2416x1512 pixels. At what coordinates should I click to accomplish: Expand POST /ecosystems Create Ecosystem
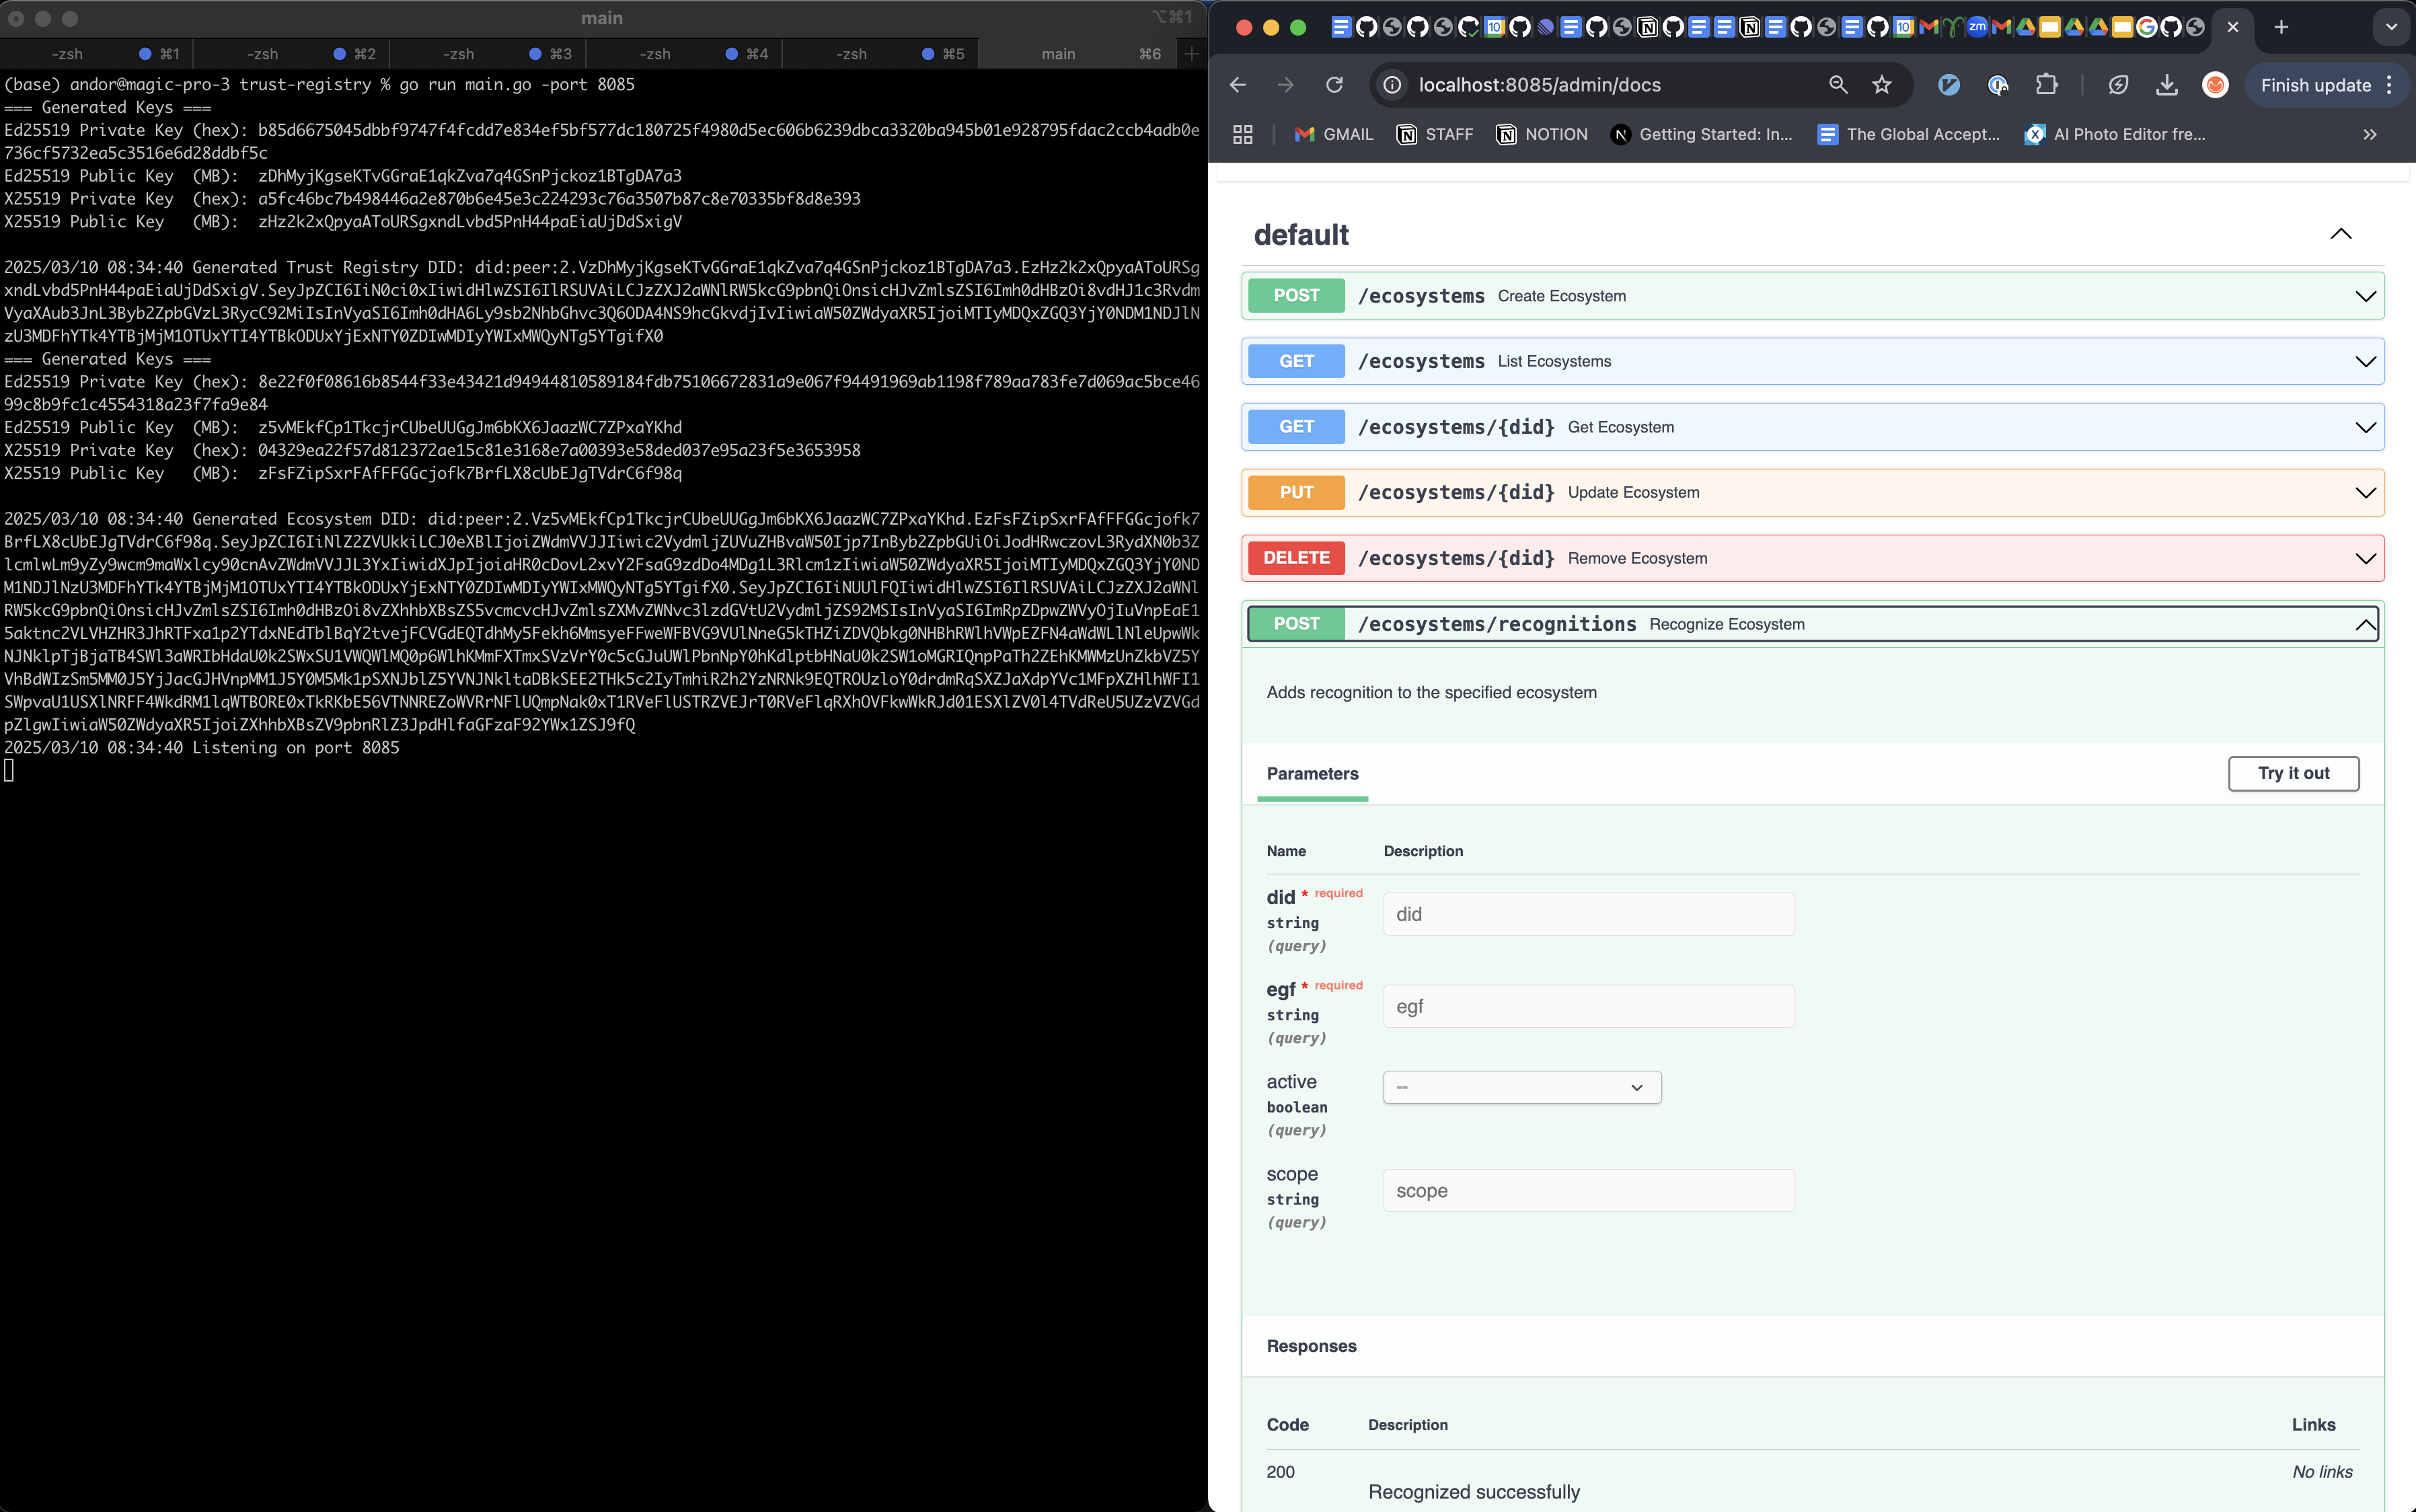(1812, 296)
